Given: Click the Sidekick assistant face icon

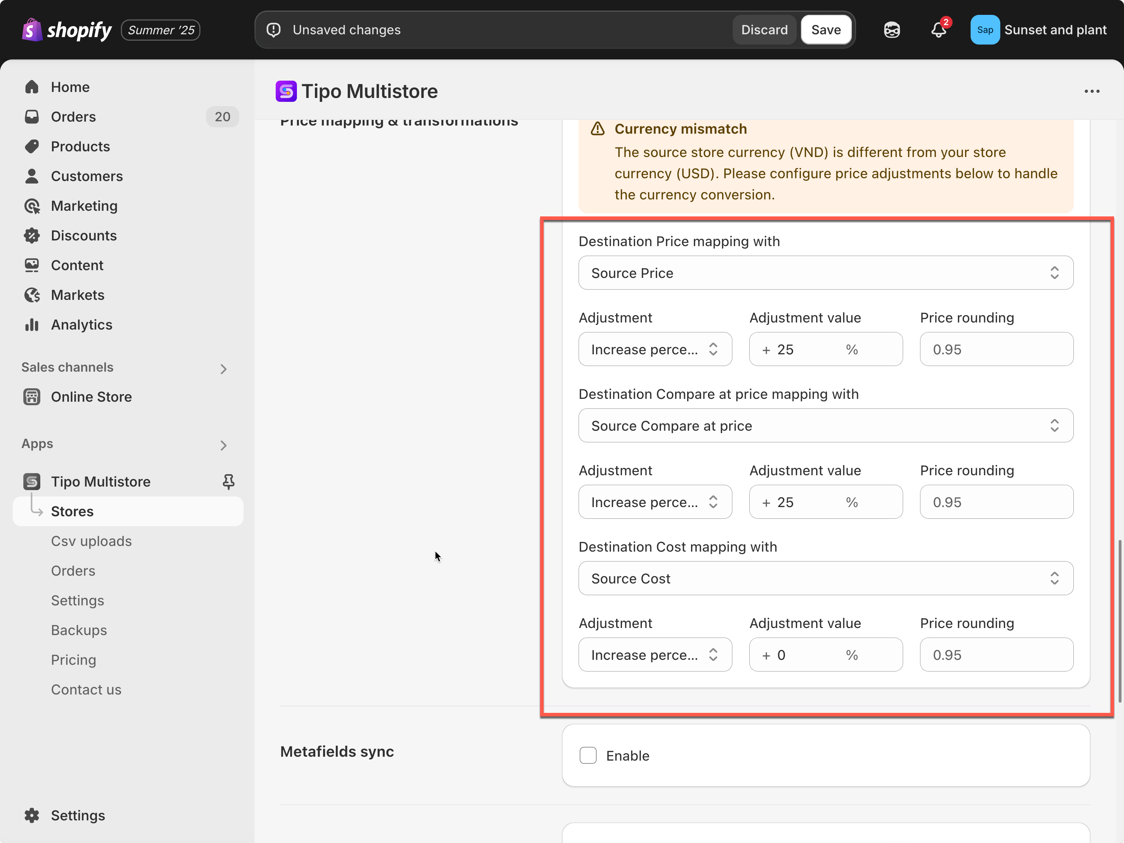Looking at the screenshot, I should 891,30.
